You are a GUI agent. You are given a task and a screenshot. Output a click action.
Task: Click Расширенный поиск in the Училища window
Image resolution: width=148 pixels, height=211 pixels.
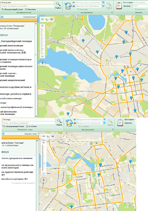tap(13, 126)
